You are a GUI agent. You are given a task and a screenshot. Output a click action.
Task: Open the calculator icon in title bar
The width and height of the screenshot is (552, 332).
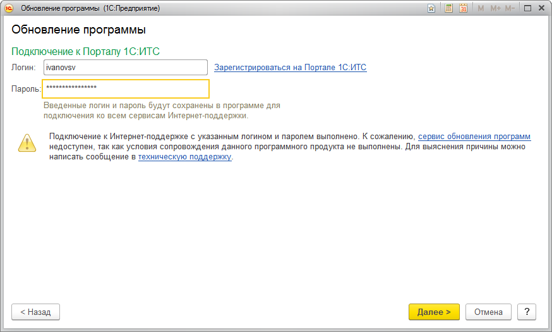tap(448, 8)
